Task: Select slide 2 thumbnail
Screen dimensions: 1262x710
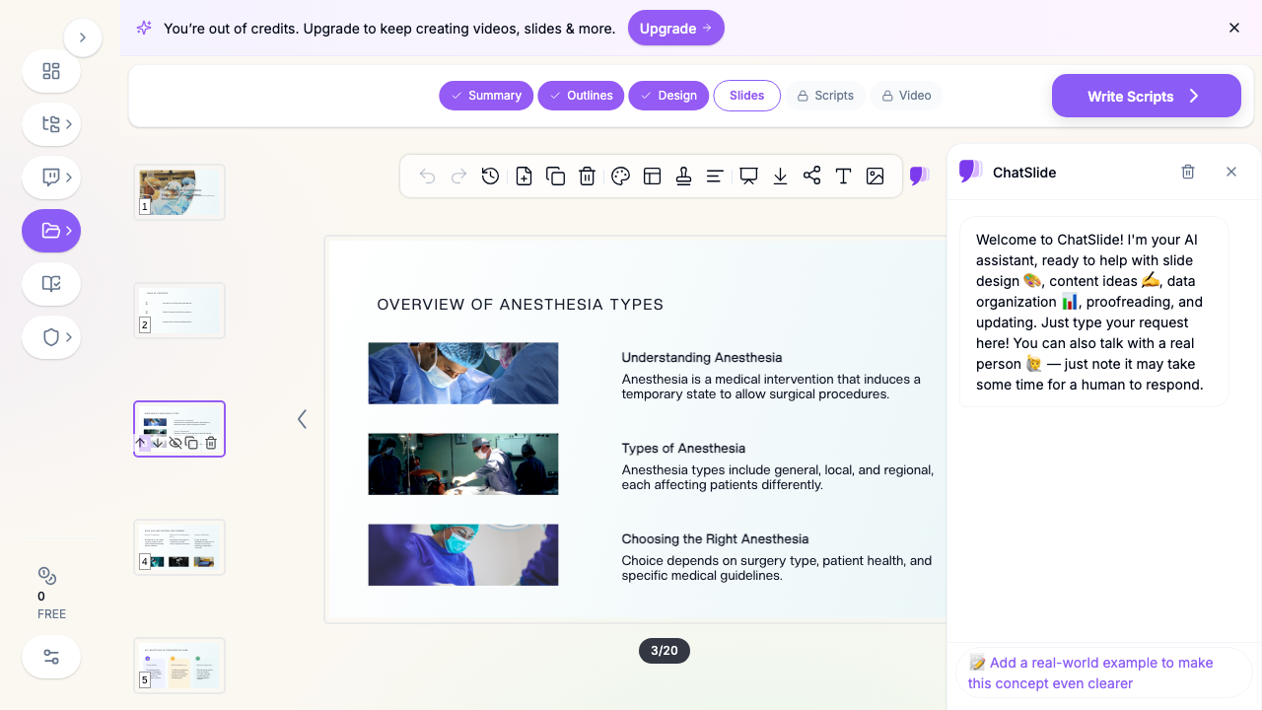Action: (x=179, y=311)
